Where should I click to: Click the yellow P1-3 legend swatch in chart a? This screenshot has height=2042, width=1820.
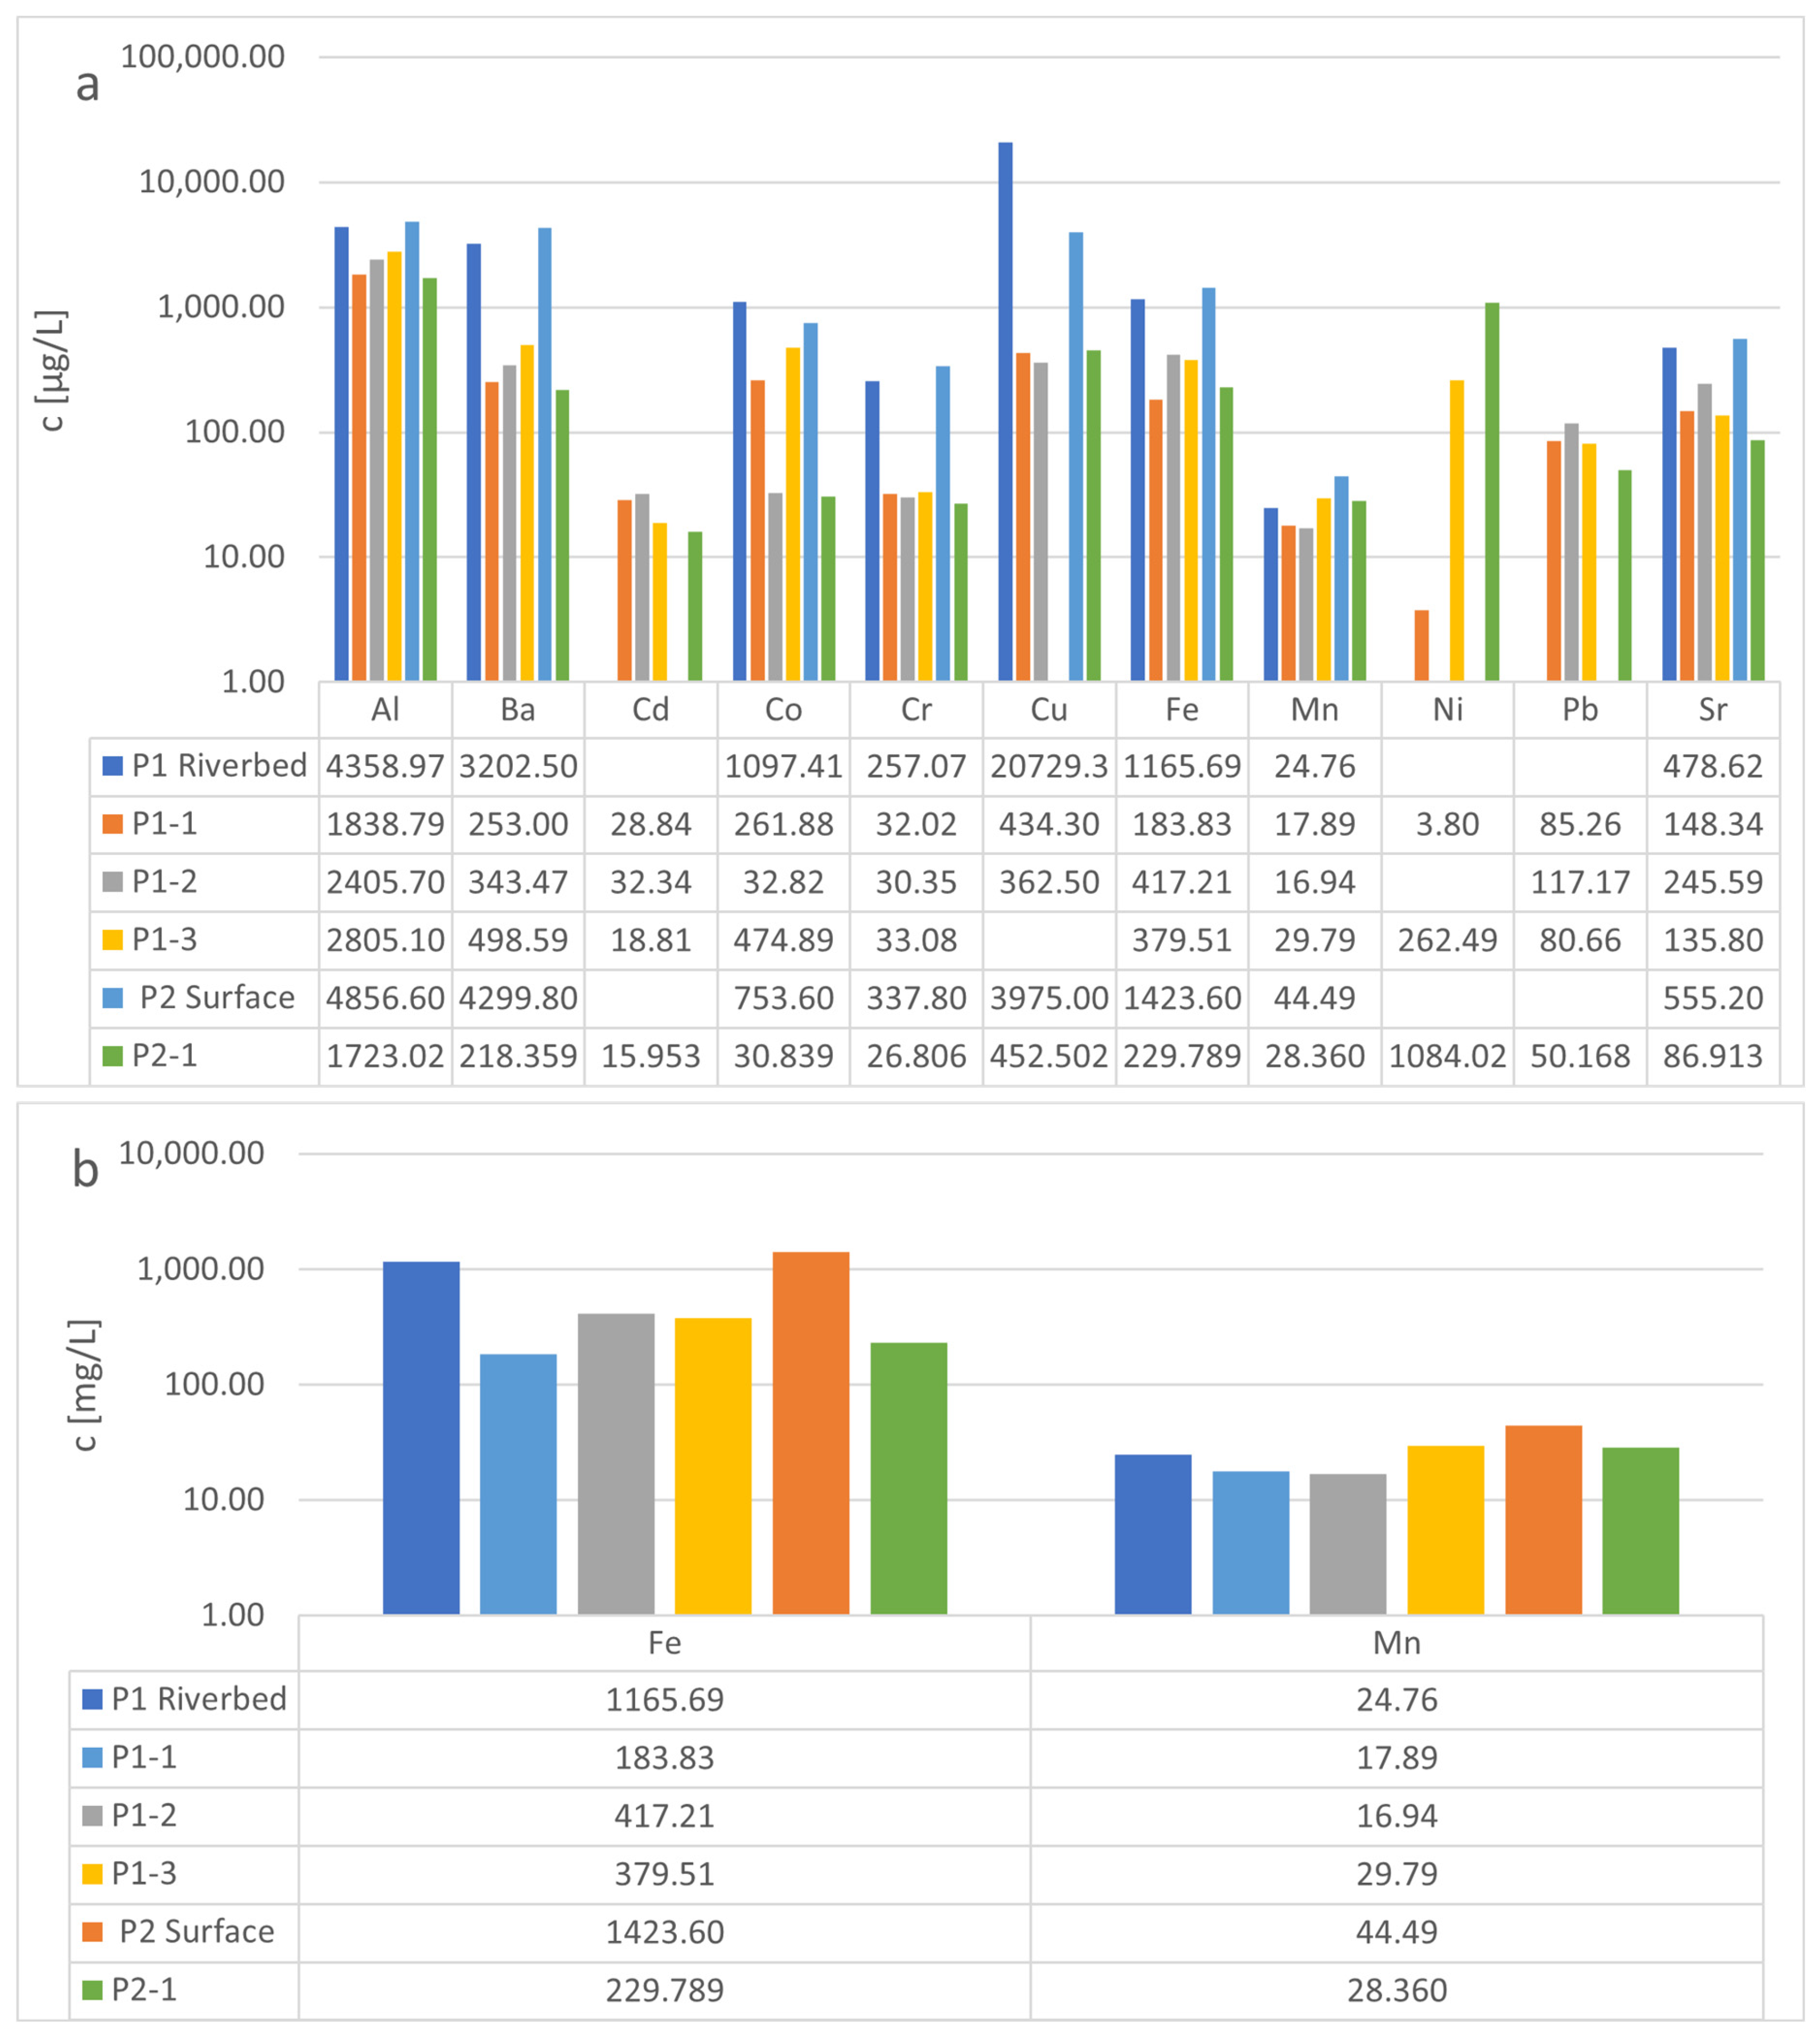point(113,940)
